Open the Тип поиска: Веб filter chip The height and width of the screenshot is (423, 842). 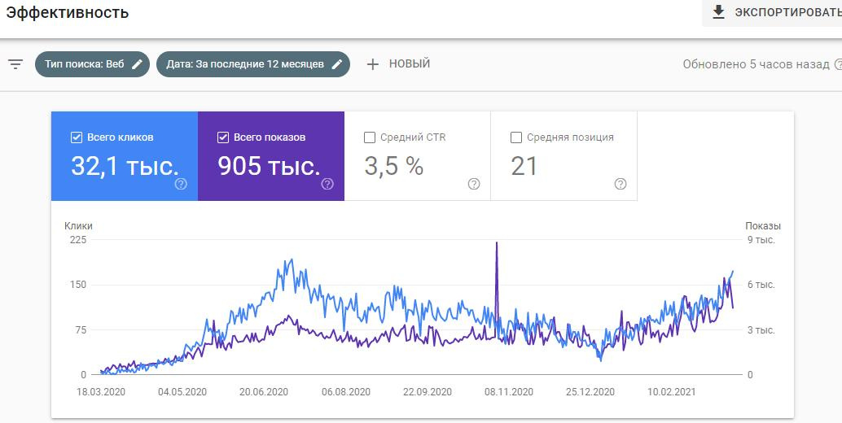[85, 64]
